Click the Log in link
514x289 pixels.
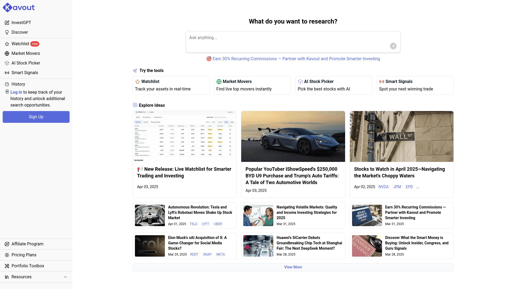tap(16, 92)
